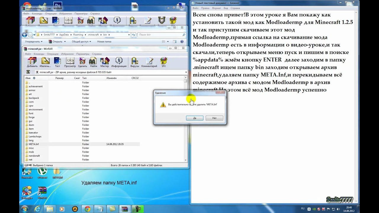
Task: Click the Explorer search field Поиск: bin
Action: click(x=162, y=35)
